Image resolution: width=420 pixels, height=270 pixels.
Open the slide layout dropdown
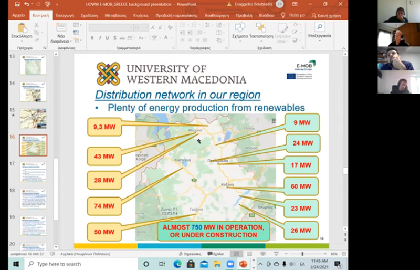pyautogui.click(x=77, y=25)
